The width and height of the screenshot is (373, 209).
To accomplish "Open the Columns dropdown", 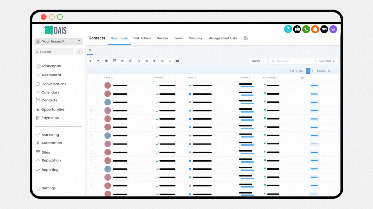I will [258, 61].
